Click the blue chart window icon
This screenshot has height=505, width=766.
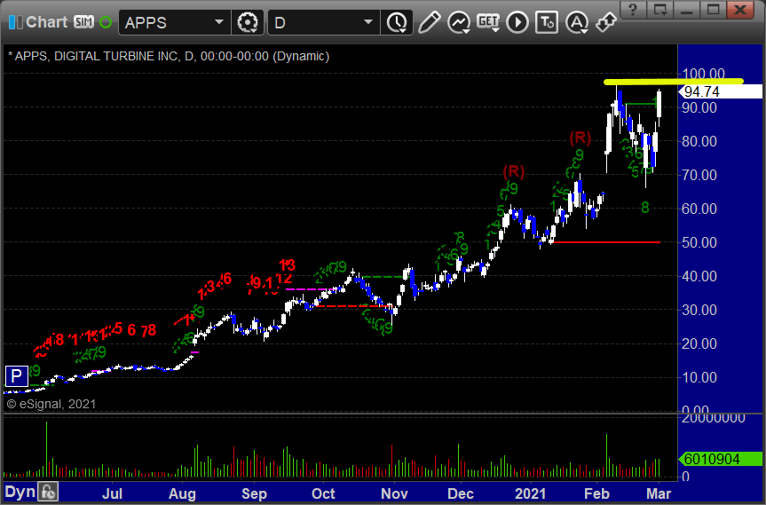click(x=16, y=22)
